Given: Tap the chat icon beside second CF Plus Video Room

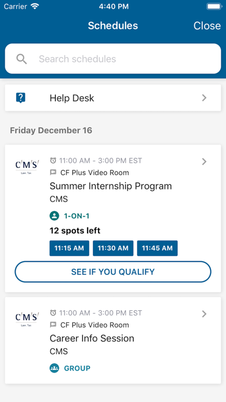Looking at the screenshot, I should point(53,325).
